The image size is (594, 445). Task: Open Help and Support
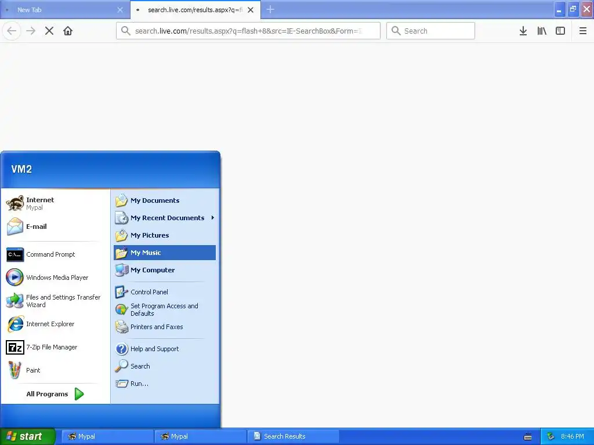click(x=165, y=348)
